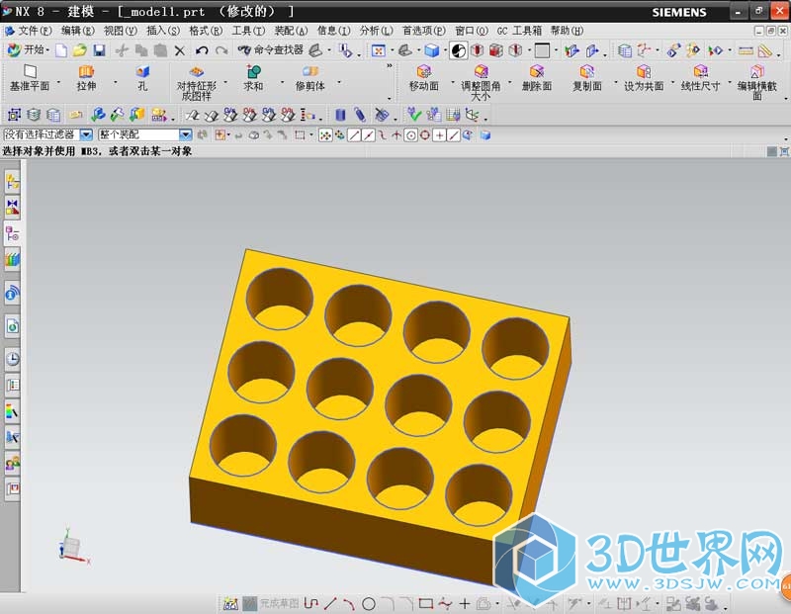Screen dimensions: 791x614
Task: Expand the arrow beside 修剪体
Action: point(339,82)
